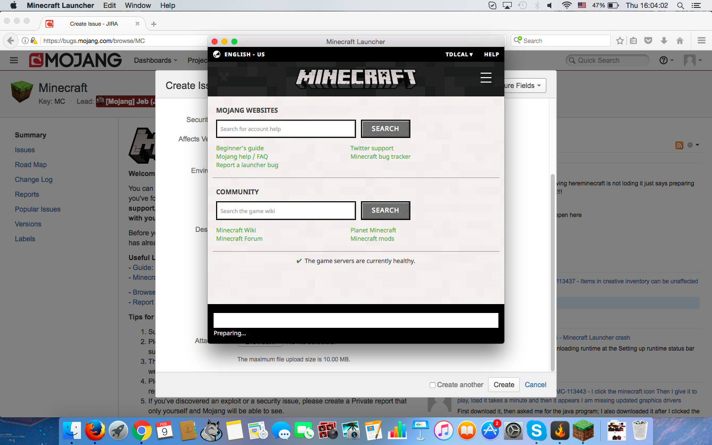Go to the Firefox home page
The image size is (712, 445).
[680, 41]
